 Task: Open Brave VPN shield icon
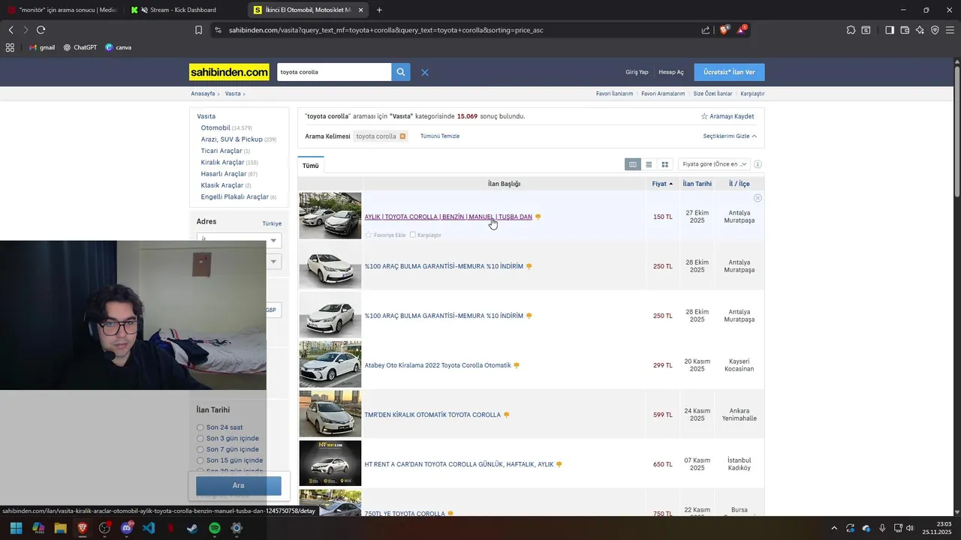[x=935, y=30]
